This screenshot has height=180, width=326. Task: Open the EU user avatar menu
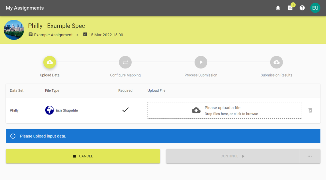pyautogui.click(x=315, y=8)
